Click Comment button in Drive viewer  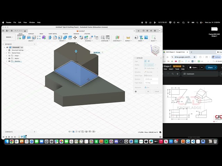(189, 74)
